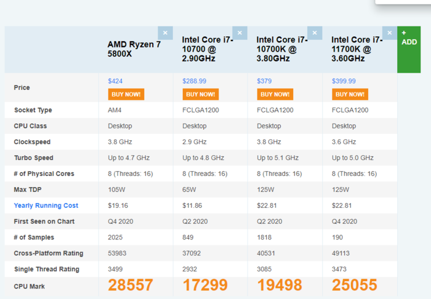The width and height of the screenshot is (431, 299).
Task: Click the Intel Core i7-10700K heading
Action: (282, 49)
